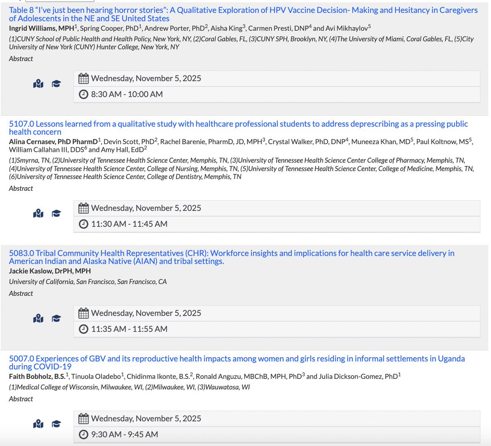Click date text above 8:30 AM - 10:00 AM
Image resolution: width=491 pixels, height=446 pixels.
(146, 78)
